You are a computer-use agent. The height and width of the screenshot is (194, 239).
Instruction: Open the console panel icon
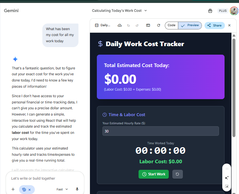148,25
